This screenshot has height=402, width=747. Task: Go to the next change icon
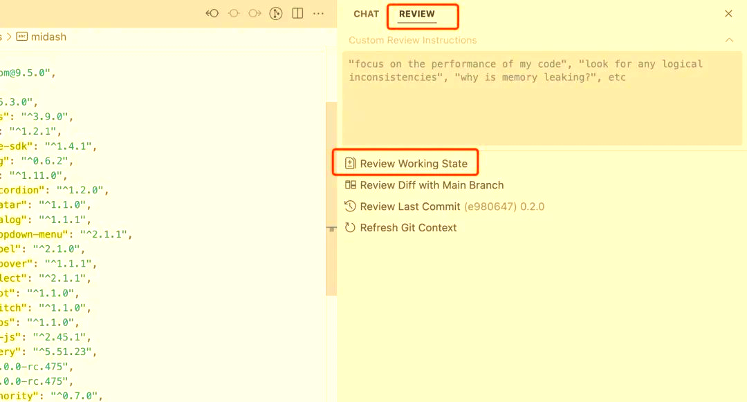(255, 13)
